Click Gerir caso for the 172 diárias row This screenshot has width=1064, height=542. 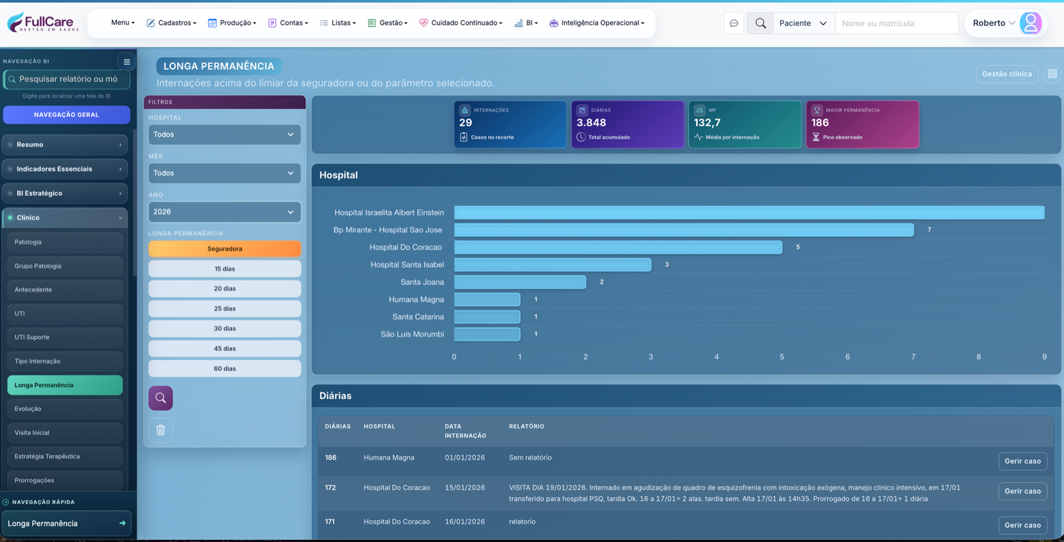(1023, 491)
